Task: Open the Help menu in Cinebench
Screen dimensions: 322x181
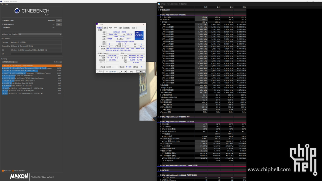Action: coord(7,4)
